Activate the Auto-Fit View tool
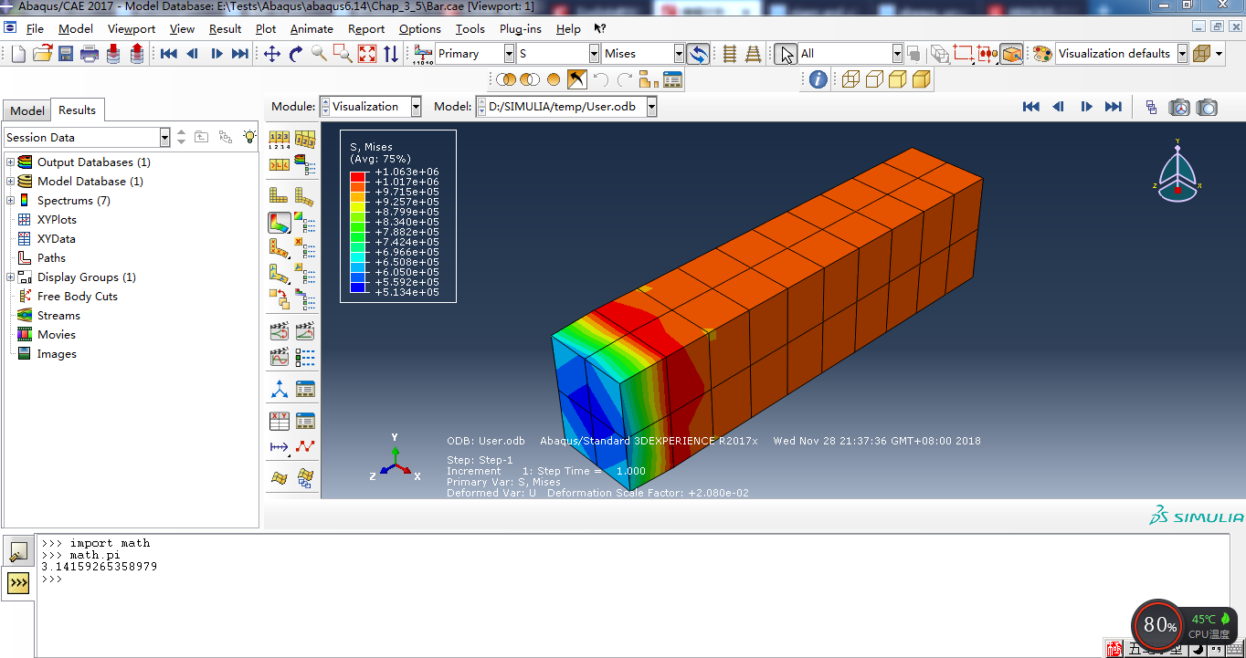 (x=367, y=53)
